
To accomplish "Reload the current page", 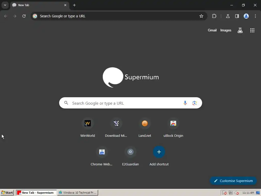I will pos(24,16).
